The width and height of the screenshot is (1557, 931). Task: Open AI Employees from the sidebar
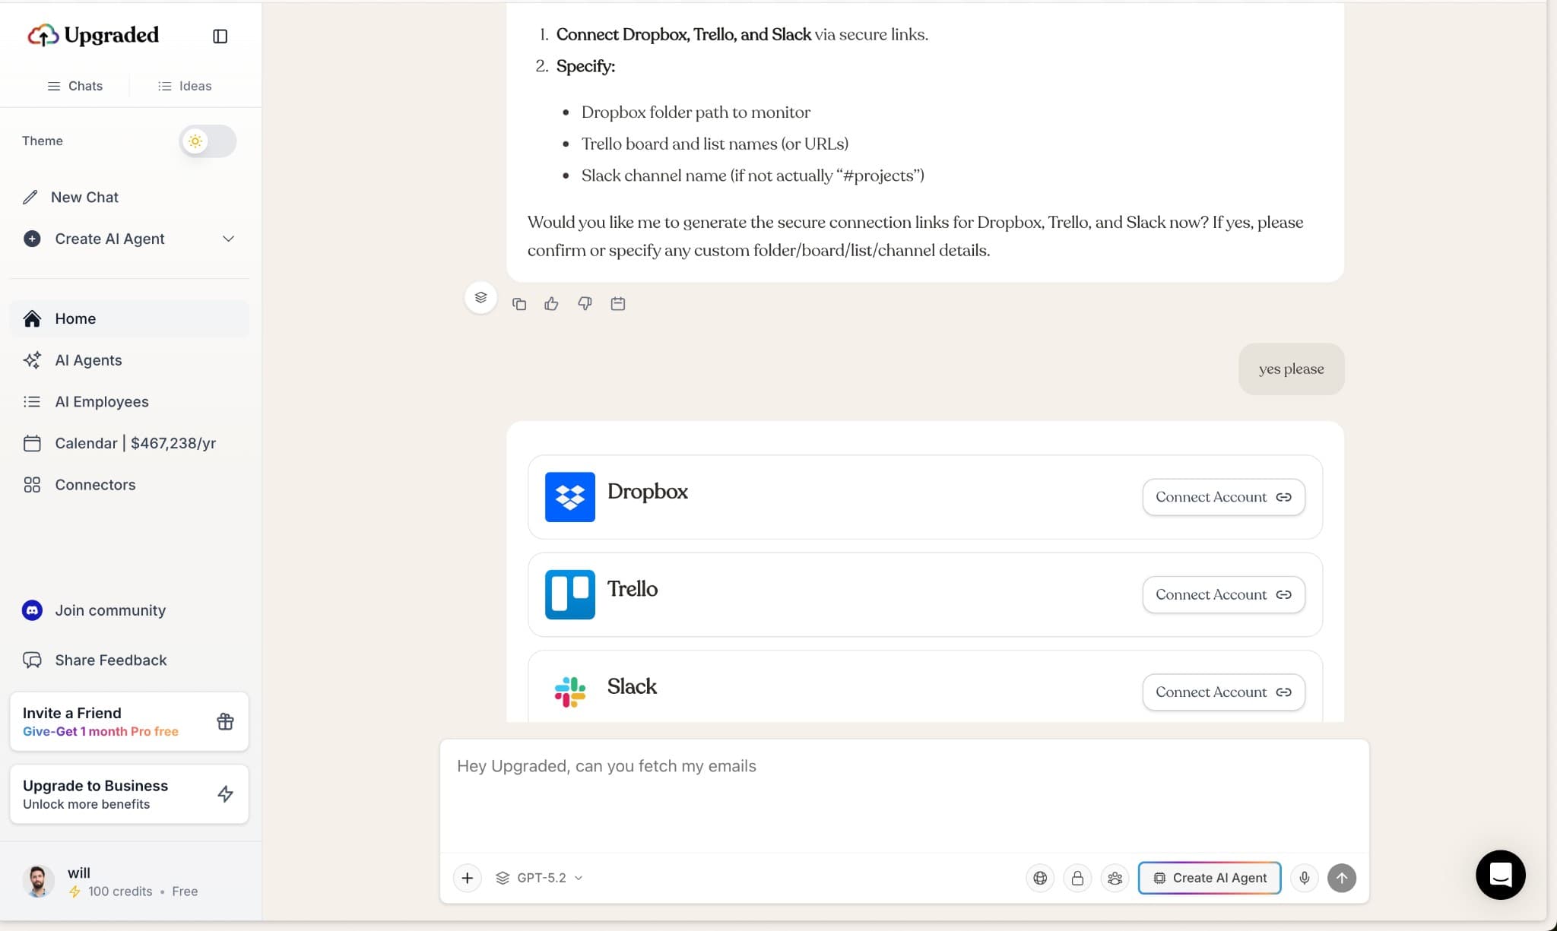point(102,401)
